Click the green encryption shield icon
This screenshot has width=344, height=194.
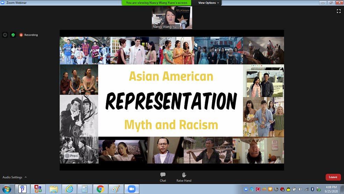tap(13, 35)
